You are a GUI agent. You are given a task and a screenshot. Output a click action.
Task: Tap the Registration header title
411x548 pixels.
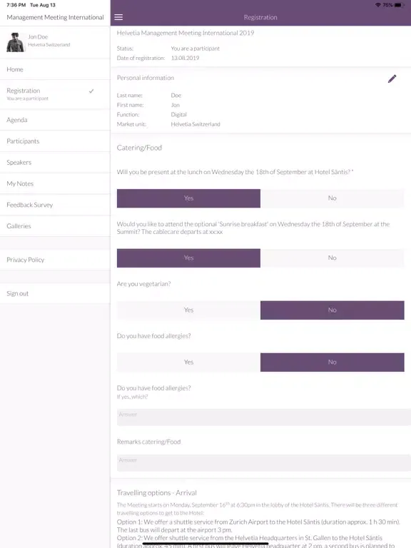pos(260,17)
